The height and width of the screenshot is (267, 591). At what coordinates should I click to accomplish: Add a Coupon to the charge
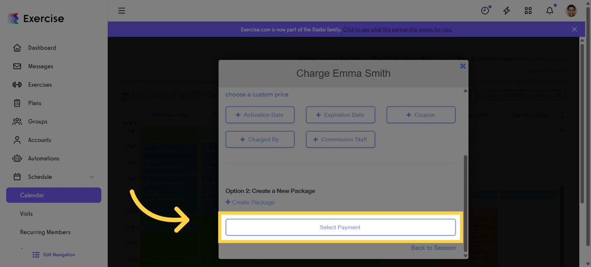(421, 114)
